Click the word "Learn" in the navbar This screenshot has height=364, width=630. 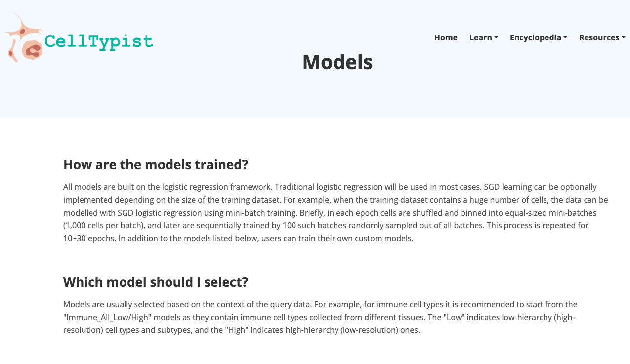tap(480, 37)
